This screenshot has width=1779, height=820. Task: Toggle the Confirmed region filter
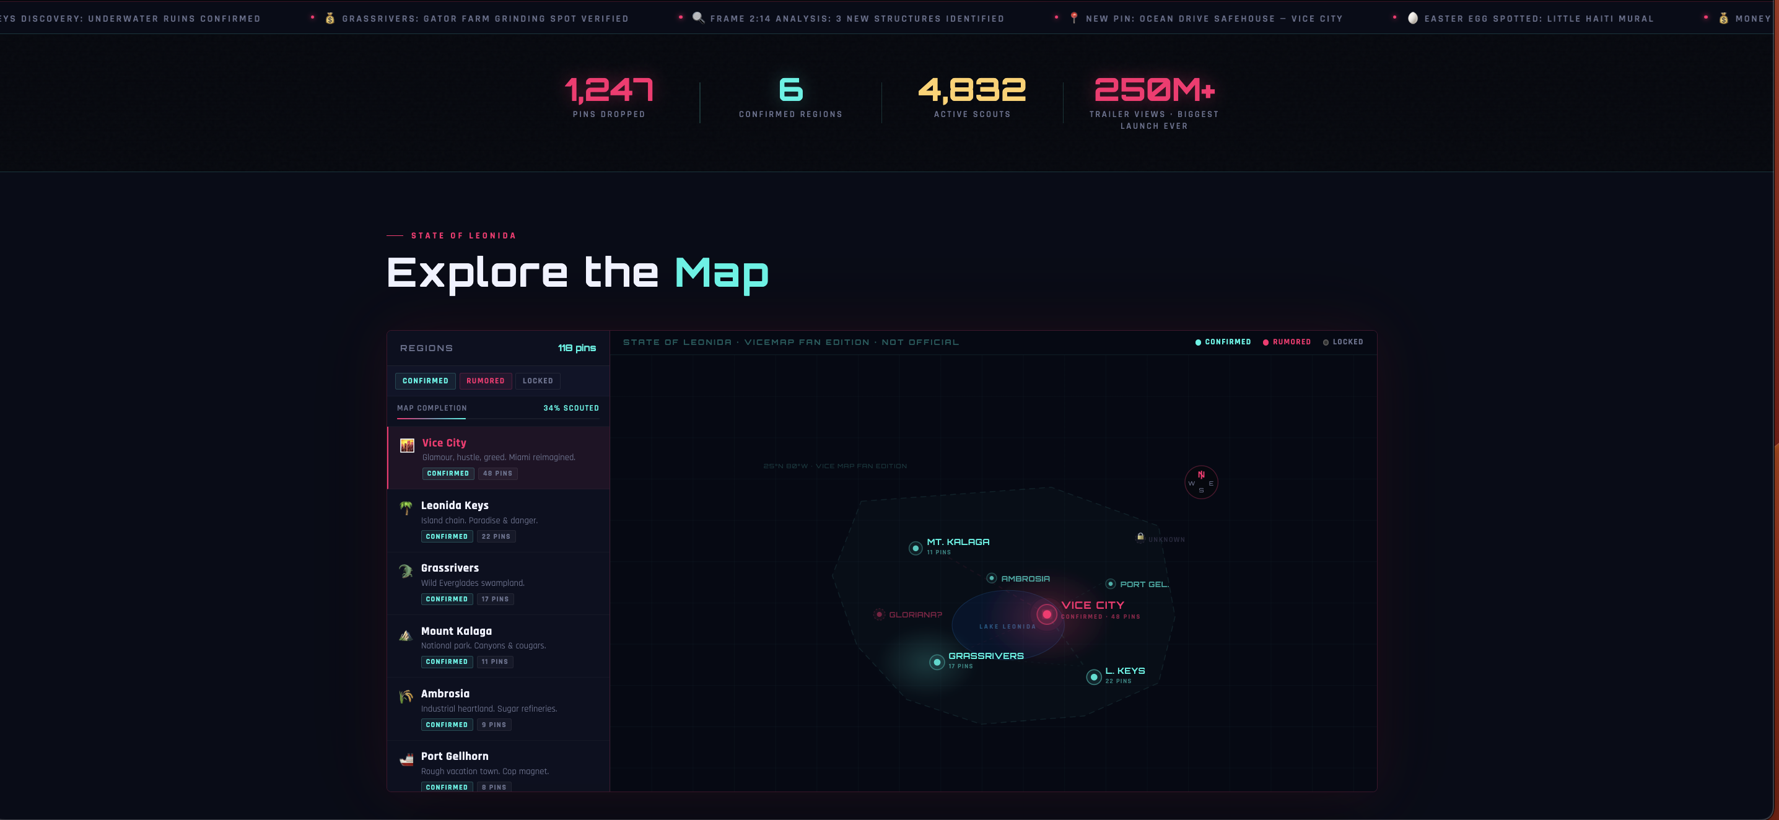[x=426, y=380]
